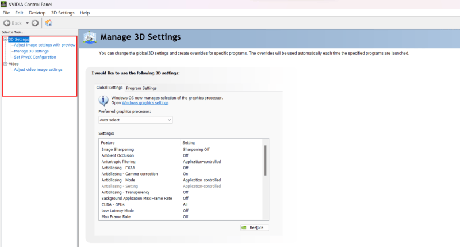460x247 pixels.
Task: Click the Sharpening Off value
Action: coord(196,149)
